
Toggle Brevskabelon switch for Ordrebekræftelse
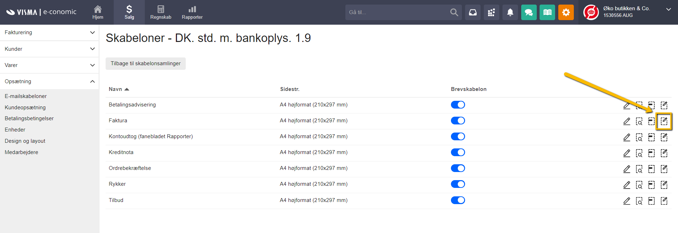click(x=458, y=168)
